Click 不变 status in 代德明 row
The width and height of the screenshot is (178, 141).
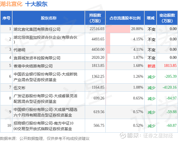click(151, 50)
